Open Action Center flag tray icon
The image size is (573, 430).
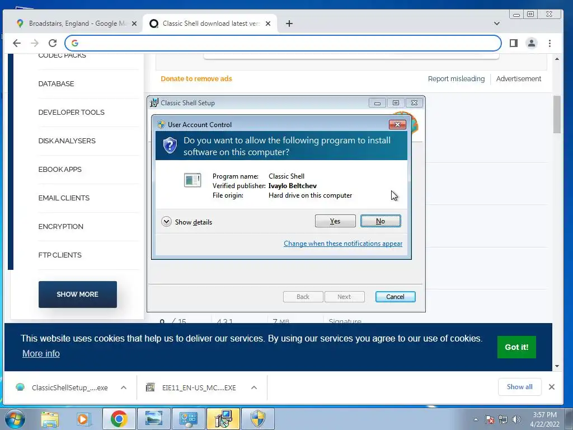(490, 419)
